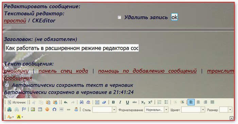The height and width of the screenshot is (124, 238).
Task: Open the панель спец кода link
Action: (63, 71)
